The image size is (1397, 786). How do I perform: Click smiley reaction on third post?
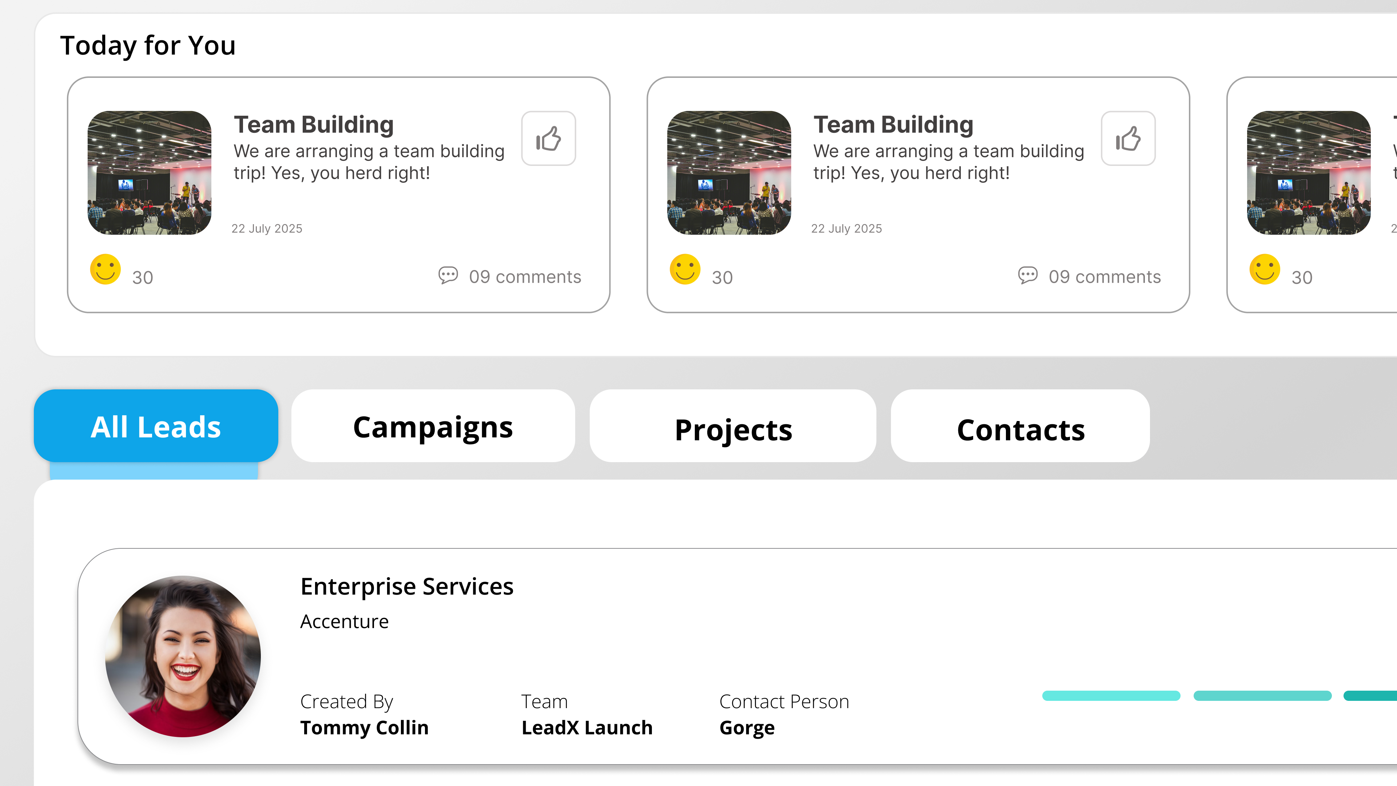pos(1265,270)
